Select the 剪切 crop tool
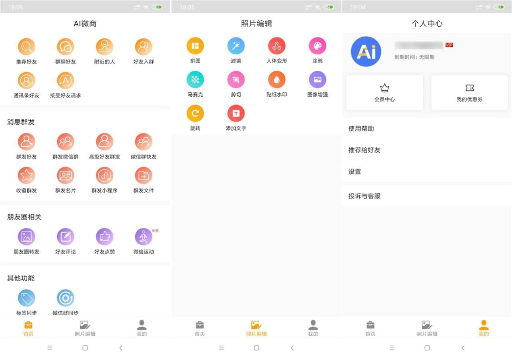This screenshot has height=358, width=512. coord(236,80)
